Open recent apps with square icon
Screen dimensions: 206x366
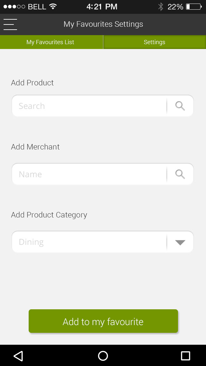coord(185,356)
